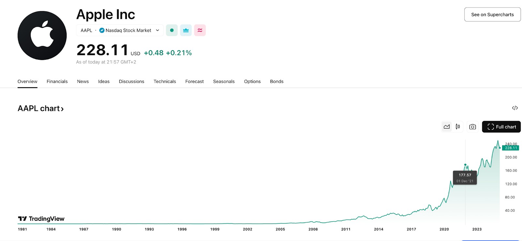Click the Apple logo icon
This screenshot has height=241, width=522.
click(x=42, y=35)
